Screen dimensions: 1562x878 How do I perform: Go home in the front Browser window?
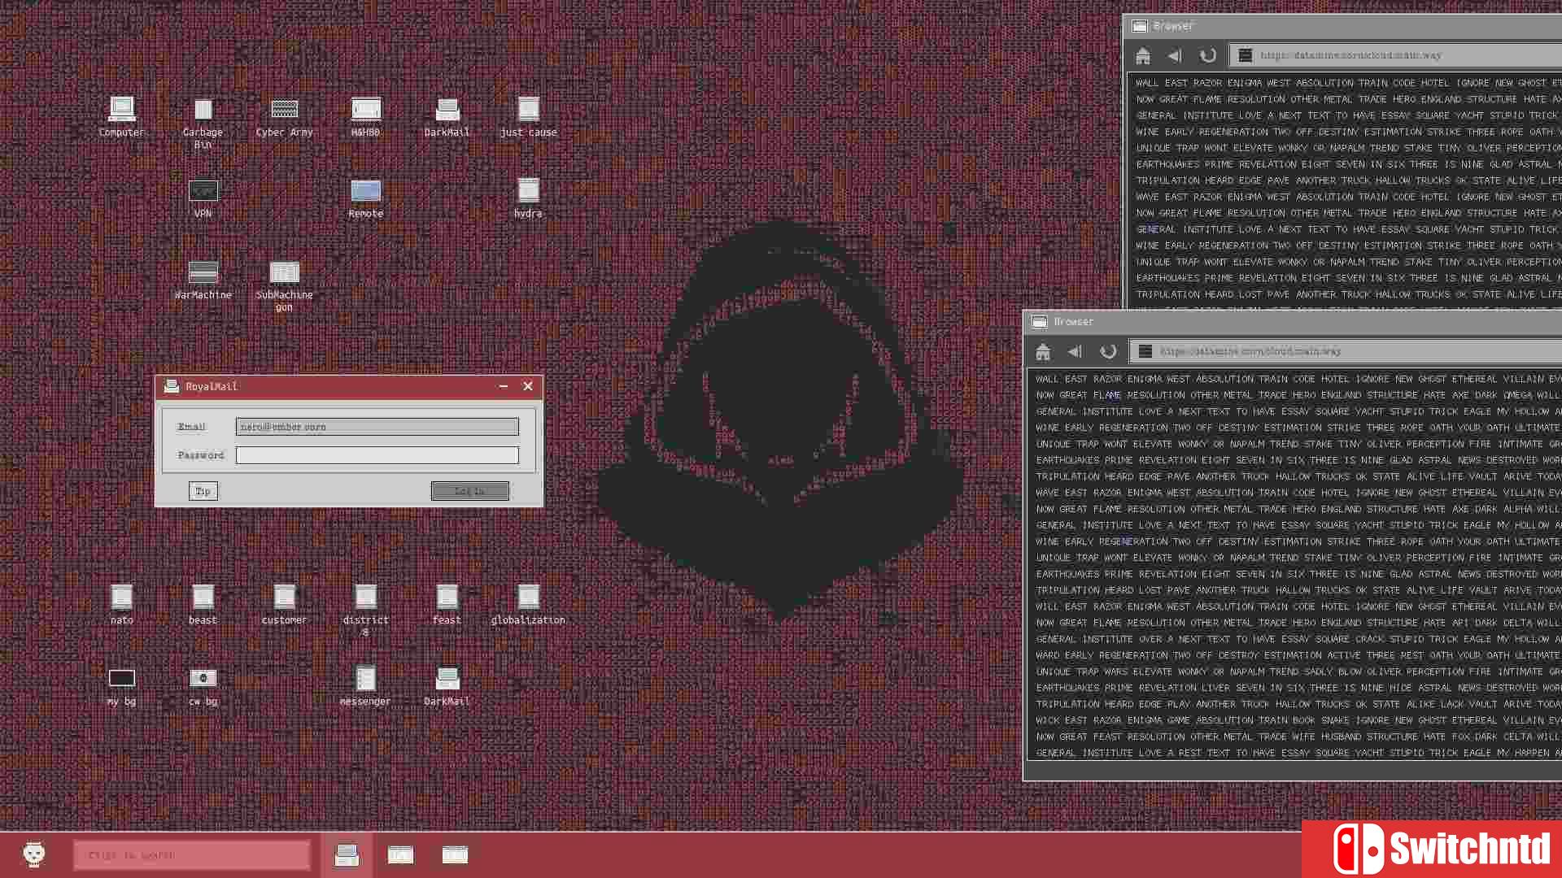(1043, 351)
